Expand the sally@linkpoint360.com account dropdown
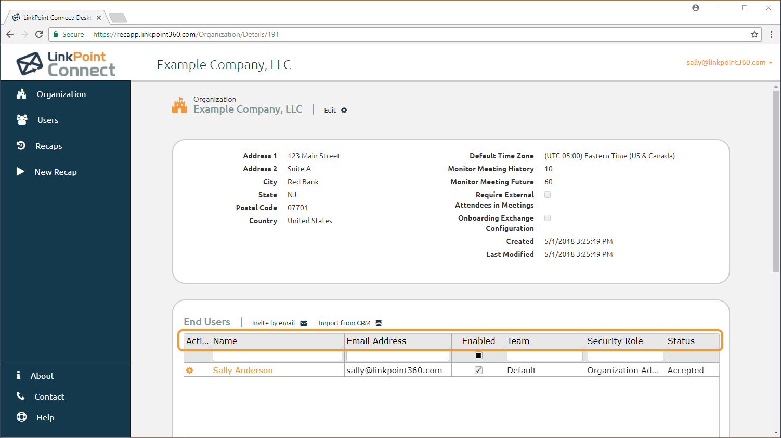 [729, 63]
